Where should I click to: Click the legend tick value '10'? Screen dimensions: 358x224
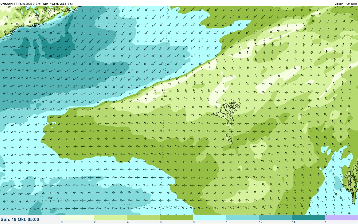click(228, 222)
